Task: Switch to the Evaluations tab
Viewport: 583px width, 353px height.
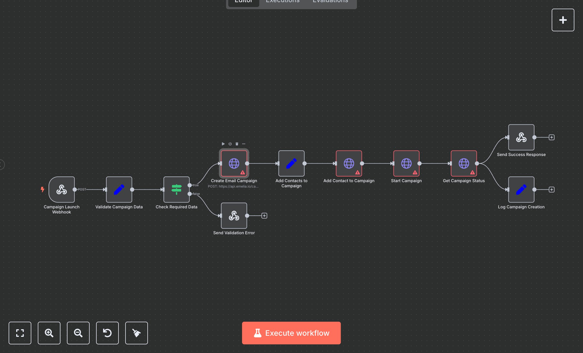Action: pyautogui.click(x=330, y=2)
